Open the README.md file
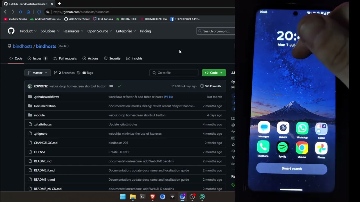 pyautogui.click(x=42, y=161)
